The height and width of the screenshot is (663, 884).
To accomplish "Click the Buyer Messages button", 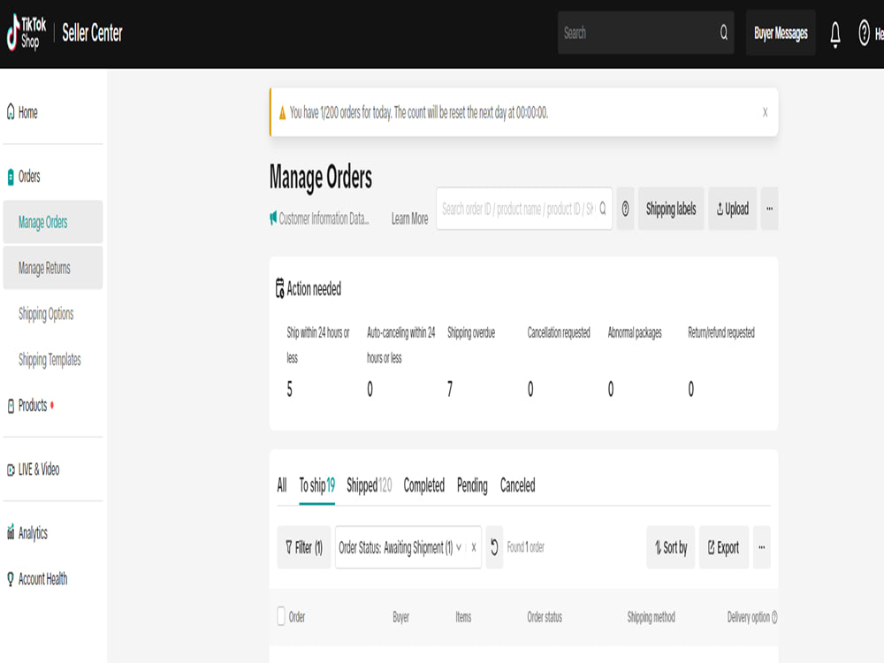I will (781, 33).
